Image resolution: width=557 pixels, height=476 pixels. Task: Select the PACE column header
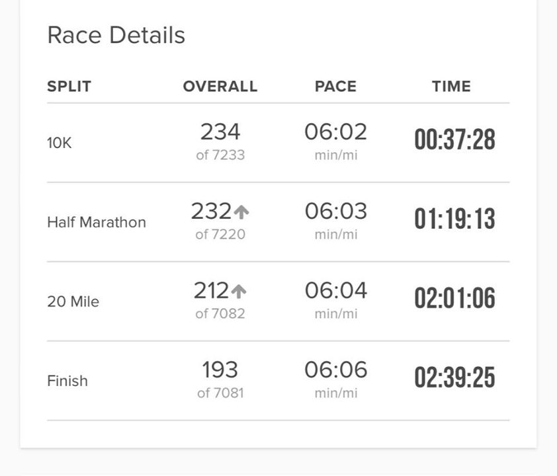[335, 86]
